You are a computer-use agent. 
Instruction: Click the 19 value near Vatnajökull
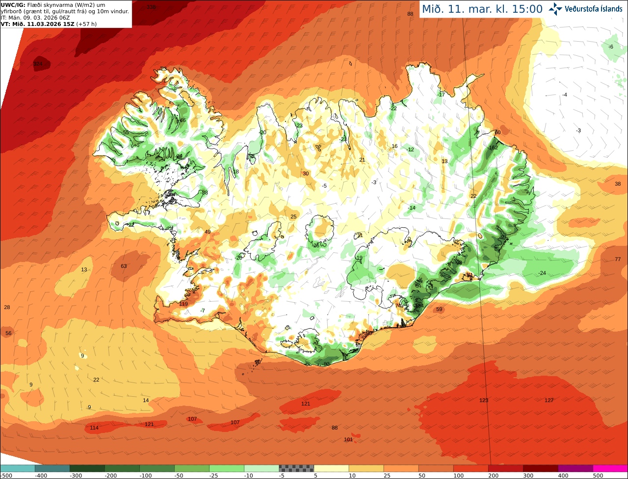click(x=359, y=258)
